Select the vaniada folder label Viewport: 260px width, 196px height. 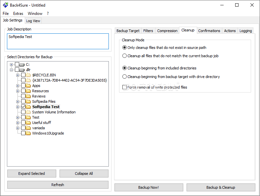38,128
